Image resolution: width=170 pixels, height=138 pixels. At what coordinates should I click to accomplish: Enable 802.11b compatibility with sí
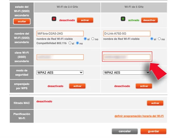click(70, 43)
